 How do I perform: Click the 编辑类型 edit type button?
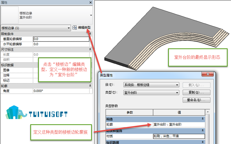pyautogui.click(x=82, y=28)
